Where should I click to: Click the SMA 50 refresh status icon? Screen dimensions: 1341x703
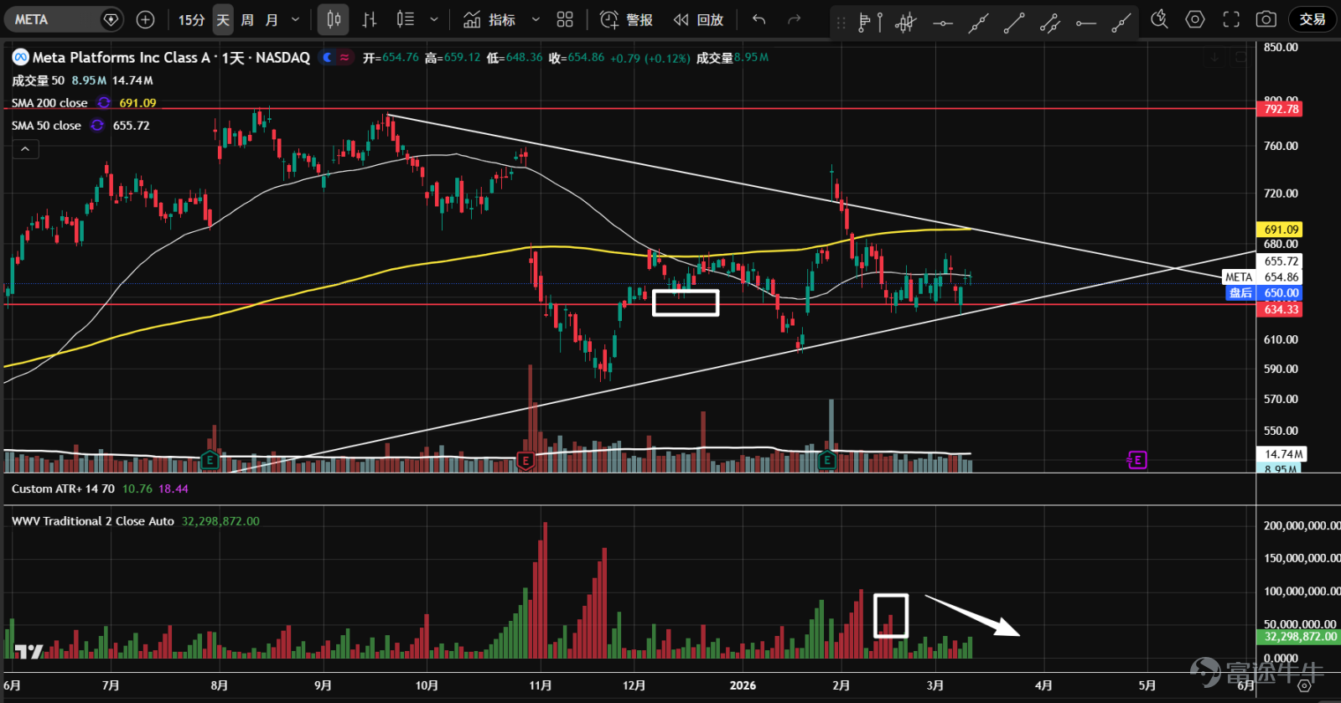point(97,126)
